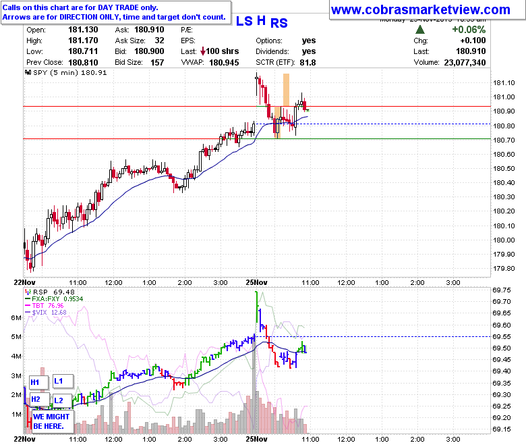Click the 6M volume axis label

(16, 318)
